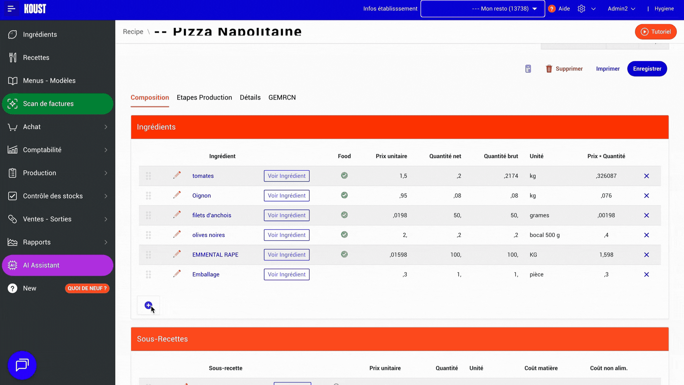Click the green Food checkmark for Oignon
This screenshot has width=684, height=385.
pos(344,195)
